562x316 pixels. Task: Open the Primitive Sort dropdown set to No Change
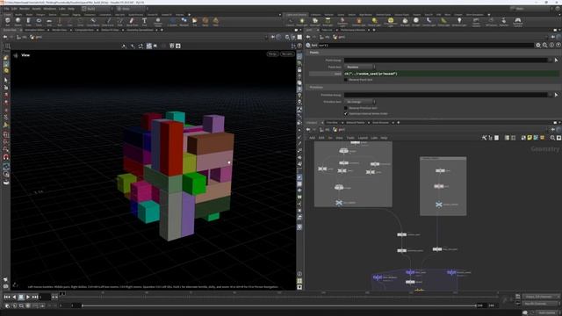(x=360, y=102)
